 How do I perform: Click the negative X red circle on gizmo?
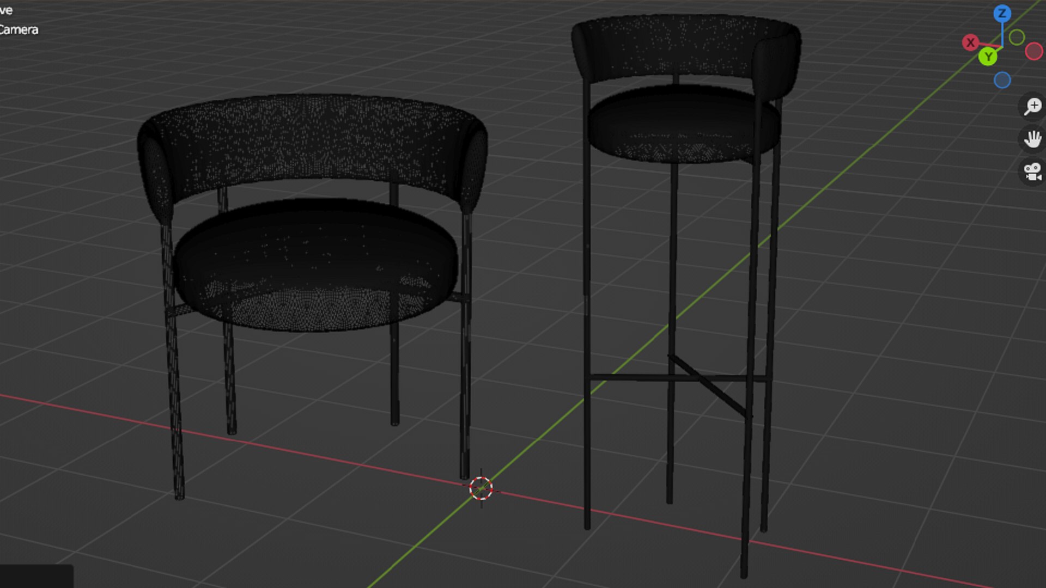click(1033, 52)
